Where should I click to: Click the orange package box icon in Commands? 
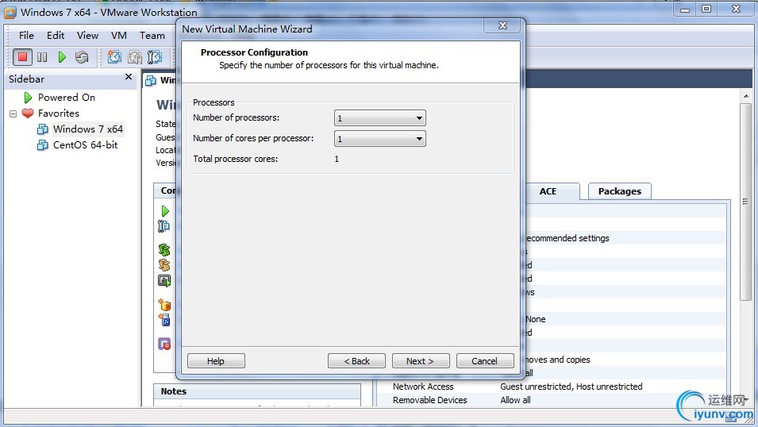[x=164, y=305]
